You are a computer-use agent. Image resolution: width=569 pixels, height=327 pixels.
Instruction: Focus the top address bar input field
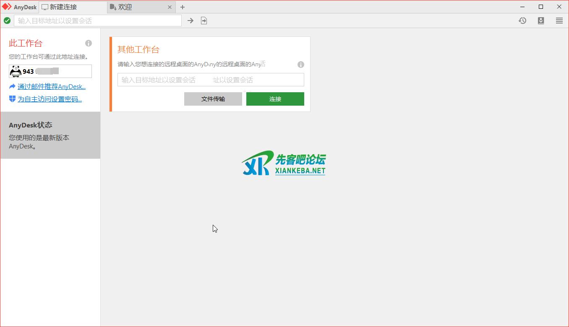click(98, 21)
